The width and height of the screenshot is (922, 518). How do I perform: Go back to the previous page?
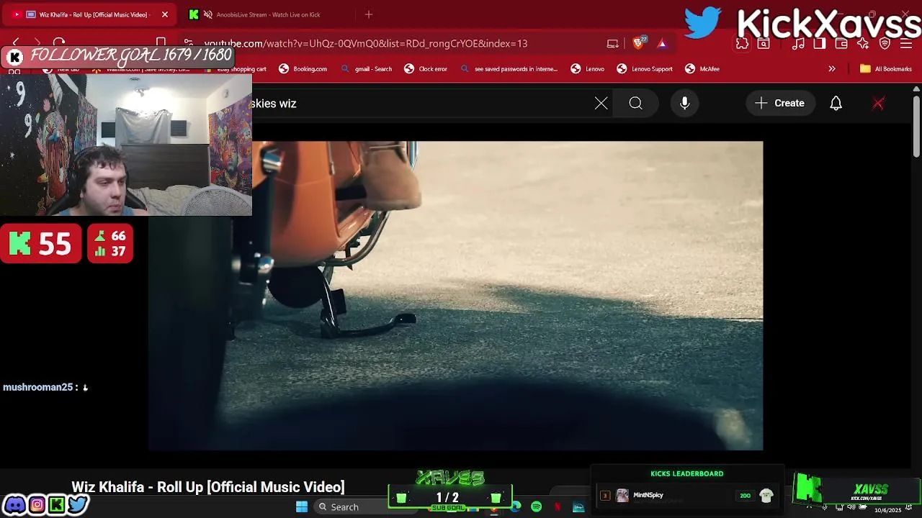[x=16, y=43]
